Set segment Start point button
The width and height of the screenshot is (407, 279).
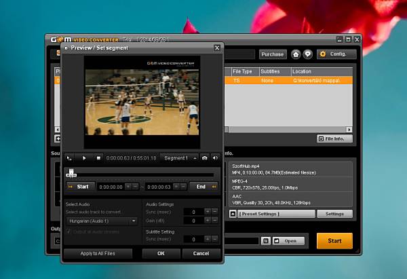click(81, 187)
